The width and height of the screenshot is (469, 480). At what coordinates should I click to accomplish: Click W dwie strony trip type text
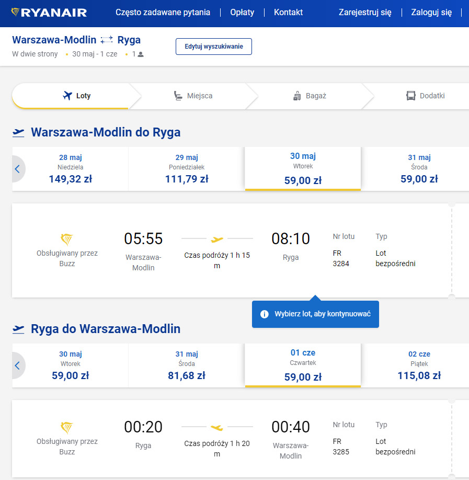(35, 54)
